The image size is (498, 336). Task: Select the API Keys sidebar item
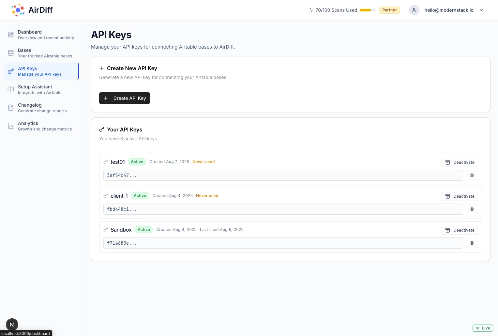click(41, 71)
